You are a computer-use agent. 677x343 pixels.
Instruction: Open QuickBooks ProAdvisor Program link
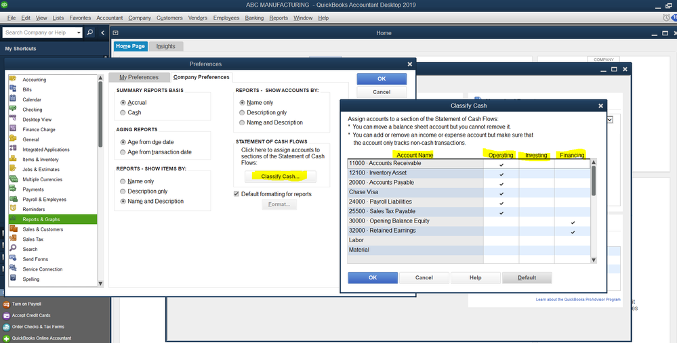coord(578,300)
